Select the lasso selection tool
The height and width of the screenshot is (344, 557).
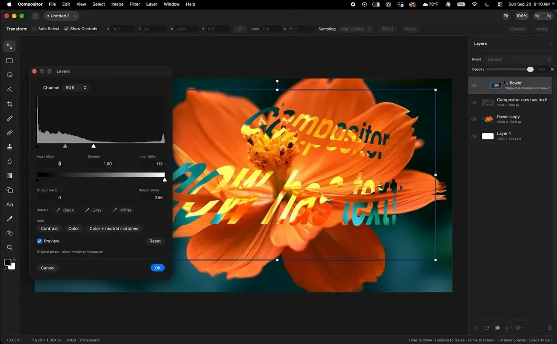pyautogui.click(x=10, y=75)
